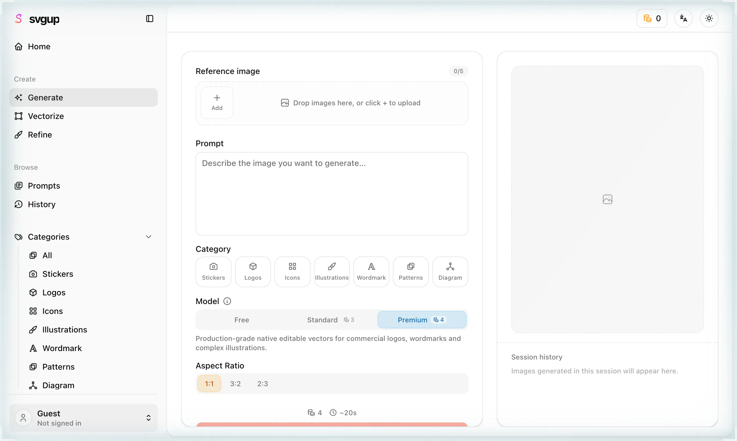Select Stickers in the sidebar categories

click(x=91, y=274)
